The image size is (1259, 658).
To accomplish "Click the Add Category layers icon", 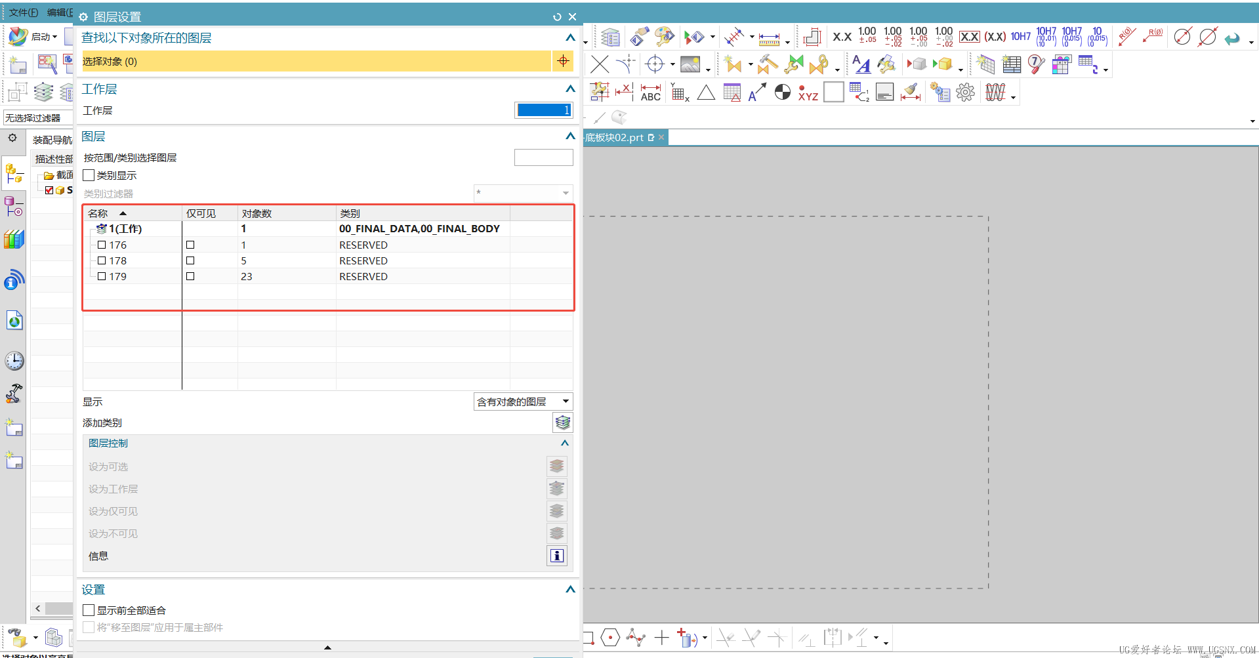I will point(563,422).
